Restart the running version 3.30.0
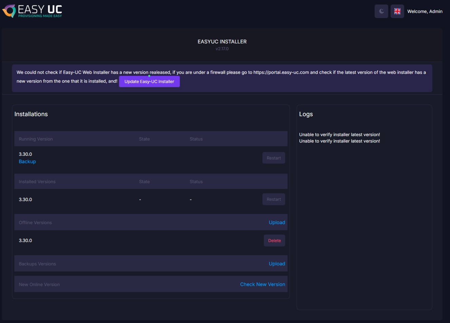The image size is (450, 323). (273, 158)
